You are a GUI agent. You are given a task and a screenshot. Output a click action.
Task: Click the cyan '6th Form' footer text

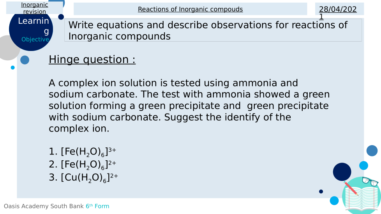(x=97, y=206)
